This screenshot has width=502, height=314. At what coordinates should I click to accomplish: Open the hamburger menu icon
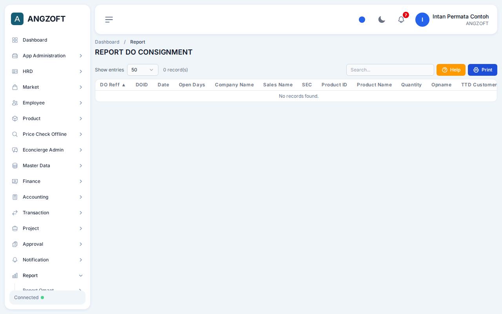(x=109, y=20)
